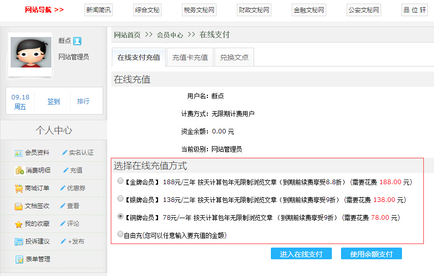
Task: Click the 投诉建议 form icon
Action: pyautogui.click(x=19, y=241)
